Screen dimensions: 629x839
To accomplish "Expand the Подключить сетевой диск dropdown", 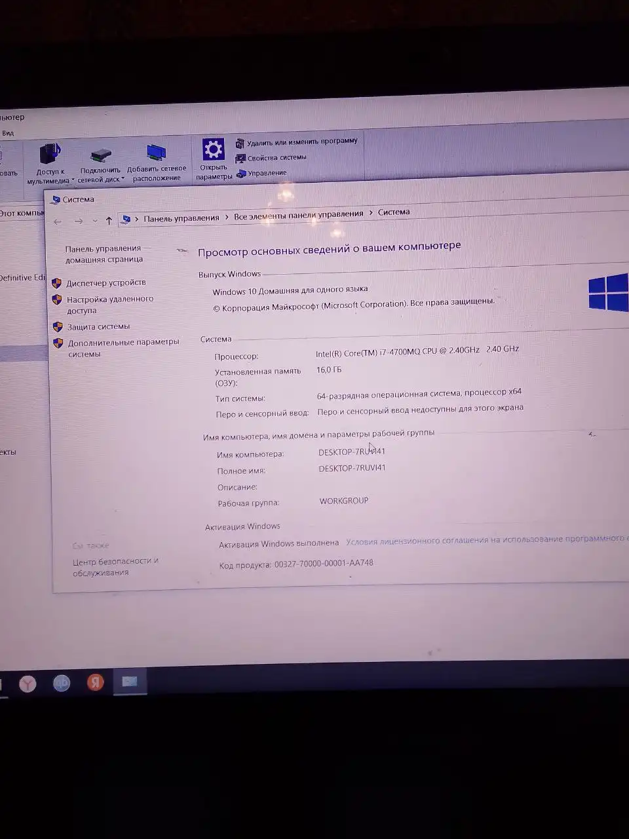I will coord(123,179).
